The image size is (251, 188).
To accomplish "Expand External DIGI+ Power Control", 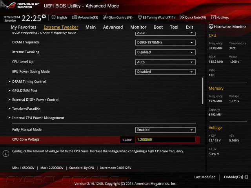I will (35, 100).
